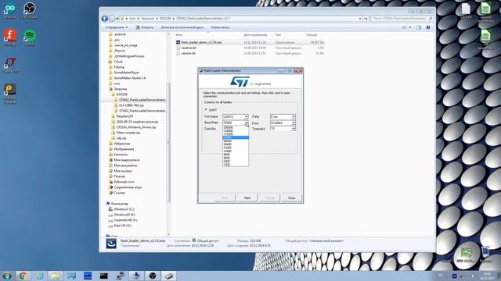The width and height of the screenshot is (501, 281).
Task: Click Новая папка in Explorer toolbar
Action: point(220,27)
